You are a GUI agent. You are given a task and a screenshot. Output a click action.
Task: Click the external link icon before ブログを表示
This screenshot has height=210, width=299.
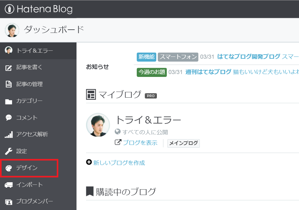(118, 142)
